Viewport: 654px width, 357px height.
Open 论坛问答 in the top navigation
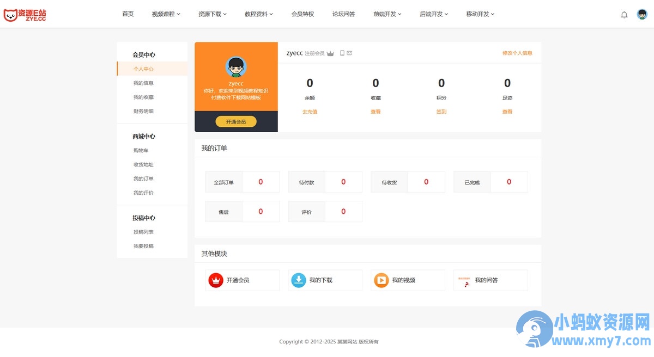344,14
